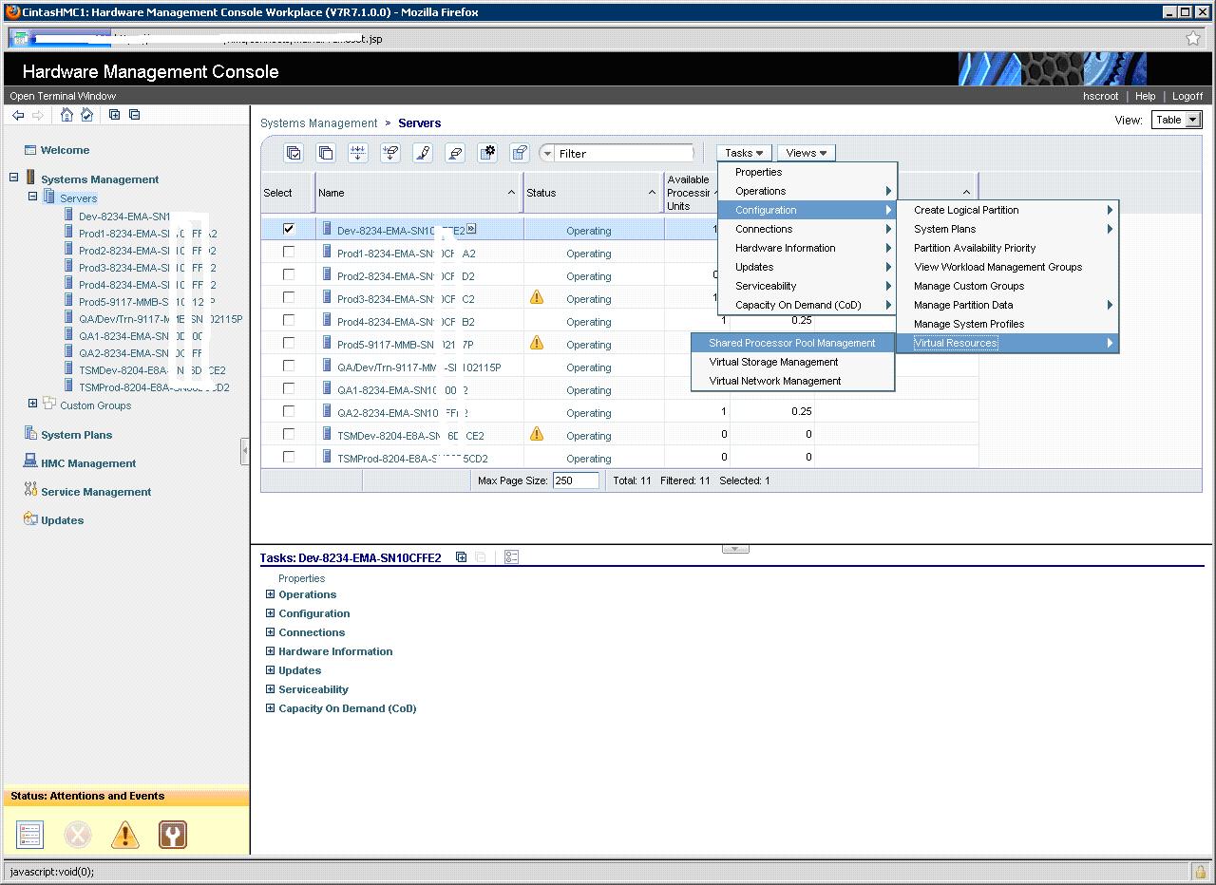Click the Expand All icon in Tasks pad header
1216x885 pixels.
point(461,557)
